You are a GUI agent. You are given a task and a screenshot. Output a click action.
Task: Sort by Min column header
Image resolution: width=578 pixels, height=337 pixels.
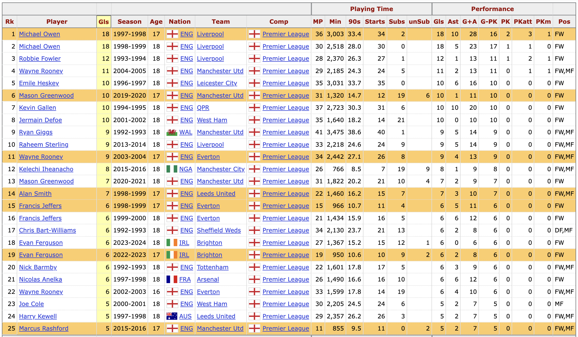[335, 22]
